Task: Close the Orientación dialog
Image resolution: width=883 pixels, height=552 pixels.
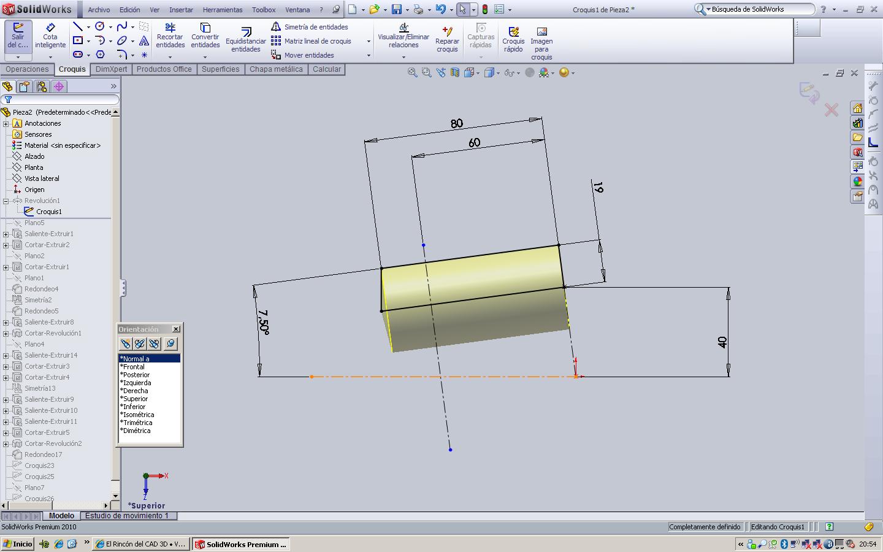Action: pyautogui.click(x=176, y=329)
